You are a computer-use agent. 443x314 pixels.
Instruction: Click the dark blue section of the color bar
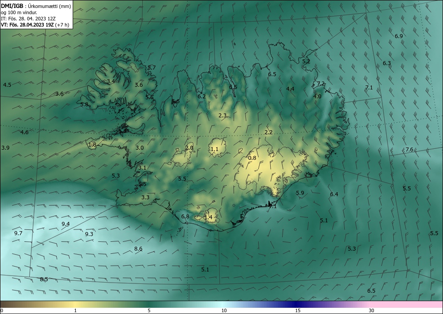click(295, 304)
